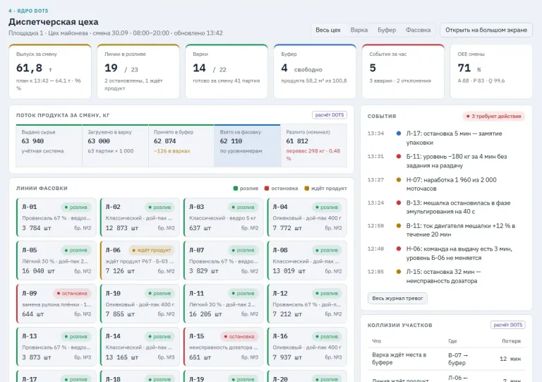
Task: Click the 'остановка' status pill on Л-15
Action: click(x=239, y=336)
